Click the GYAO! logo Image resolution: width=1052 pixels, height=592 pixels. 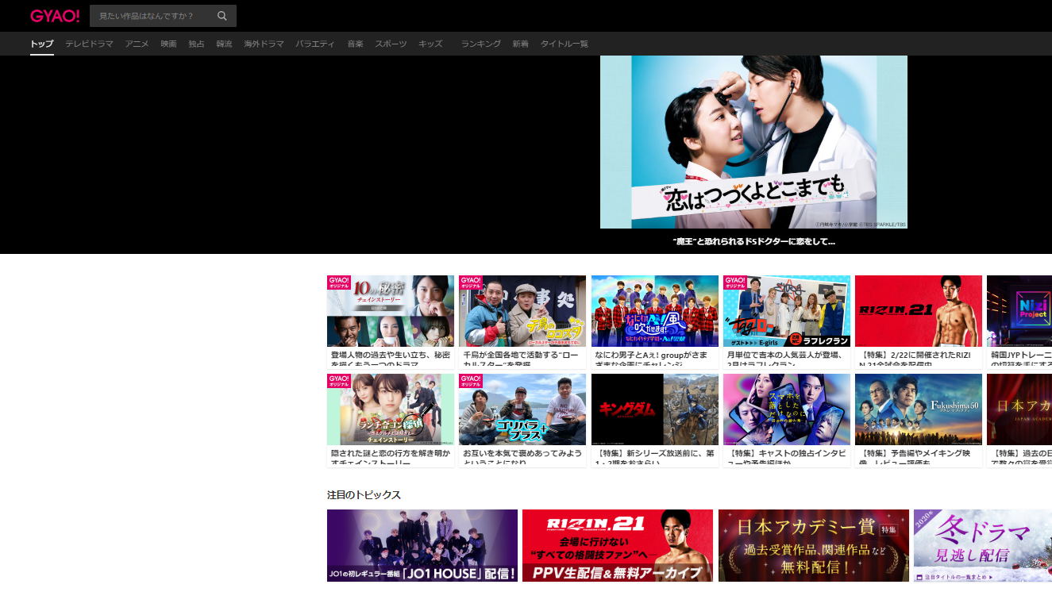tap(55, 16)
